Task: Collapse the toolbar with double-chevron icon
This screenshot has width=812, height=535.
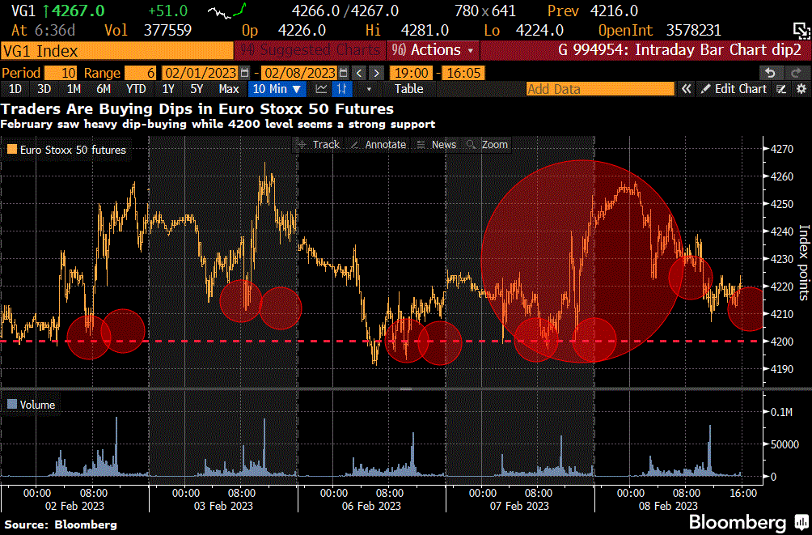Action: pos(686,89)
